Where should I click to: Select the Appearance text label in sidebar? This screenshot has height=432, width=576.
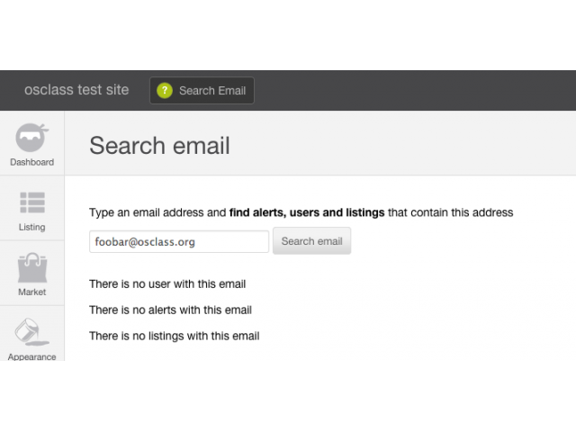click(32, 356)
